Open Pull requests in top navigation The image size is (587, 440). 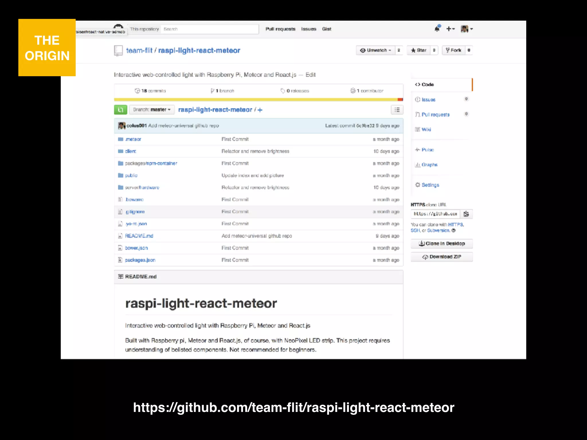pos(280,29)
